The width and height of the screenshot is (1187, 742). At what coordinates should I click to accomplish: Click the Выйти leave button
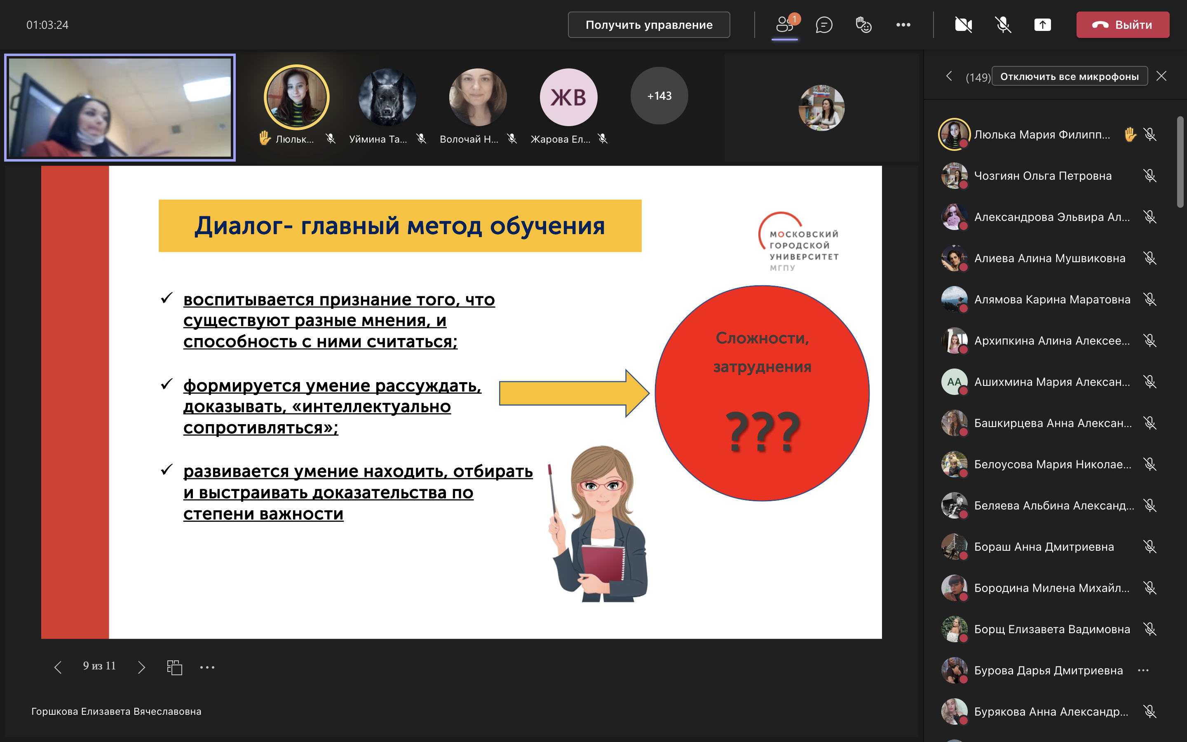tap(1122, 25)
